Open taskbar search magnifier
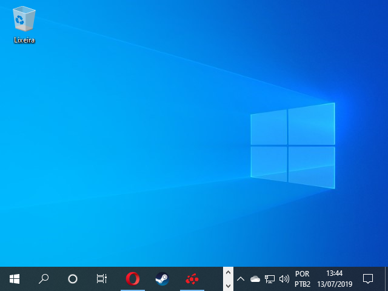Image resolution: width=388 pixels, height=291 pixels. pyautogui.click(x=44, y=279)
